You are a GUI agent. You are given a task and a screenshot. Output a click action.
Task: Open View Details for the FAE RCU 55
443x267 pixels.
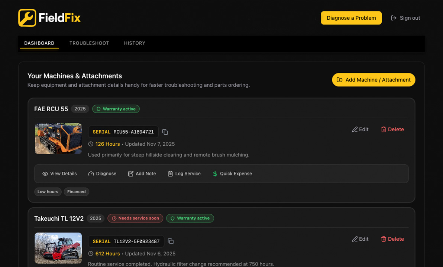pyautogui.click(x=59, y=174)
